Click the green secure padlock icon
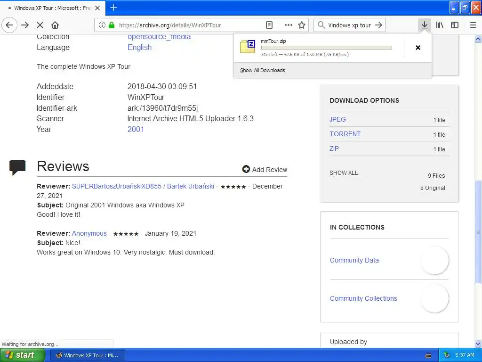Screen dimensions: 482x362 (x=112, y=25)
